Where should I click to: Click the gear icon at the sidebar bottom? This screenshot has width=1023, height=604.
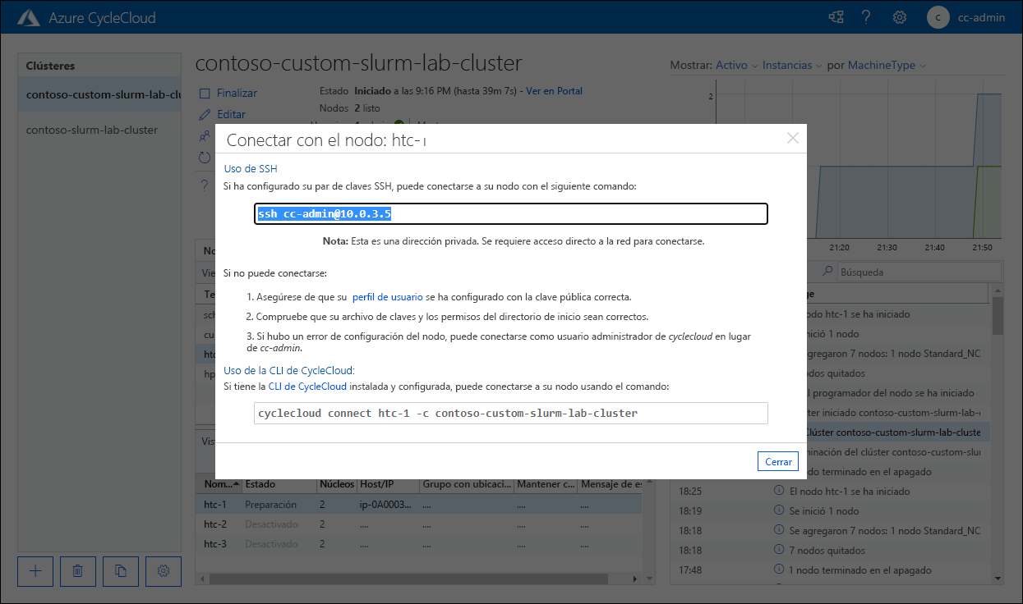click(163, 571)
